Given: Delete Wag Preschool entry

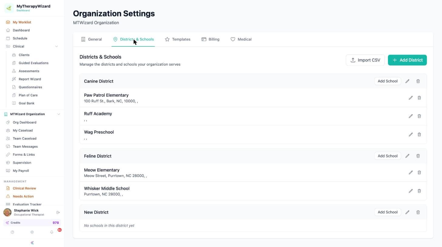Looking at the screenshot, I should [419, 135].
